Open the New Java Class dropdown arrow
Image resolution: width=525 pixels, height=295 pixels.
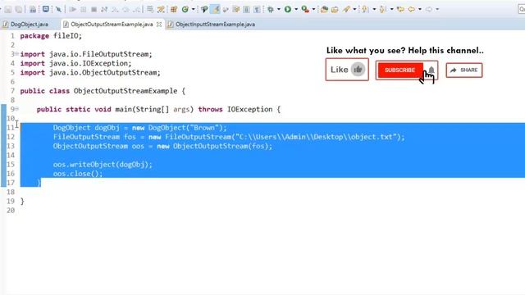point(194,9)
